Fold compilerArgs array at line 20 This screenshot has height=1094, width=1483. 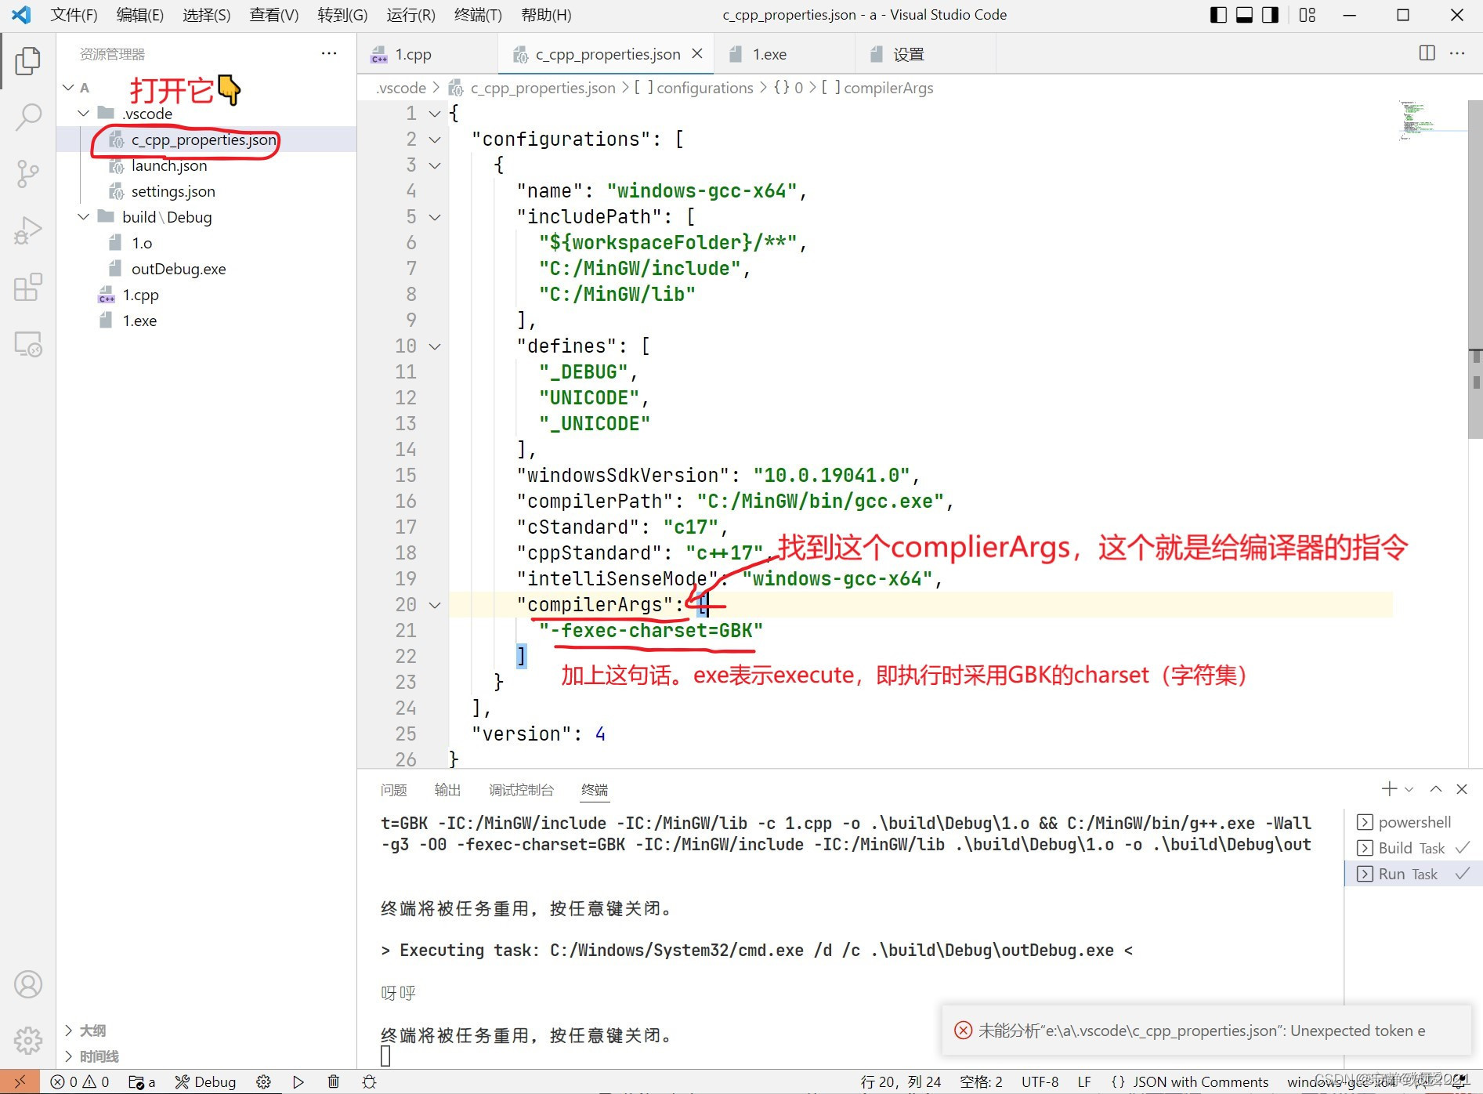pyautogui.click(x=435, y=605)
